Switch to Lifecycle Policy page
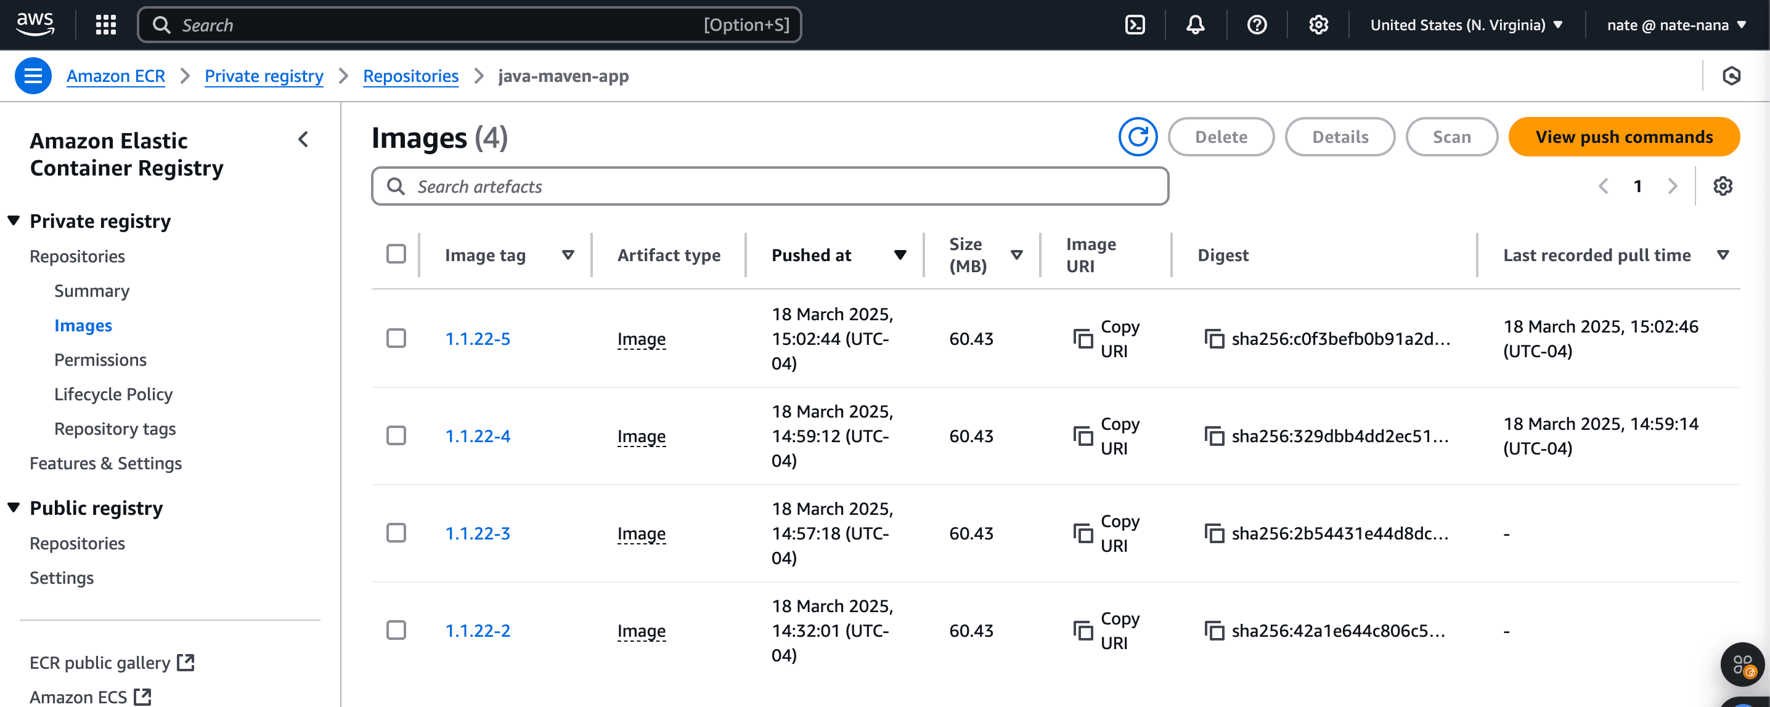This screenshot has width=1770, height=707. (113, 394)
